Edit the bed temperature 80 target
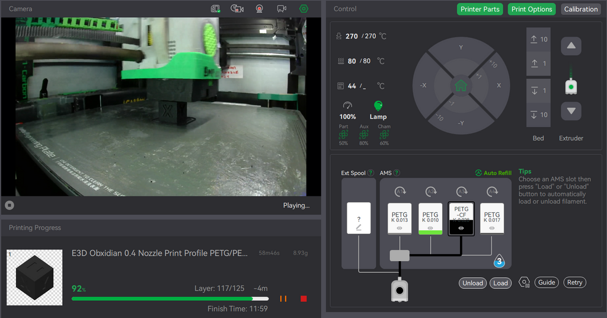 point(366,61)
